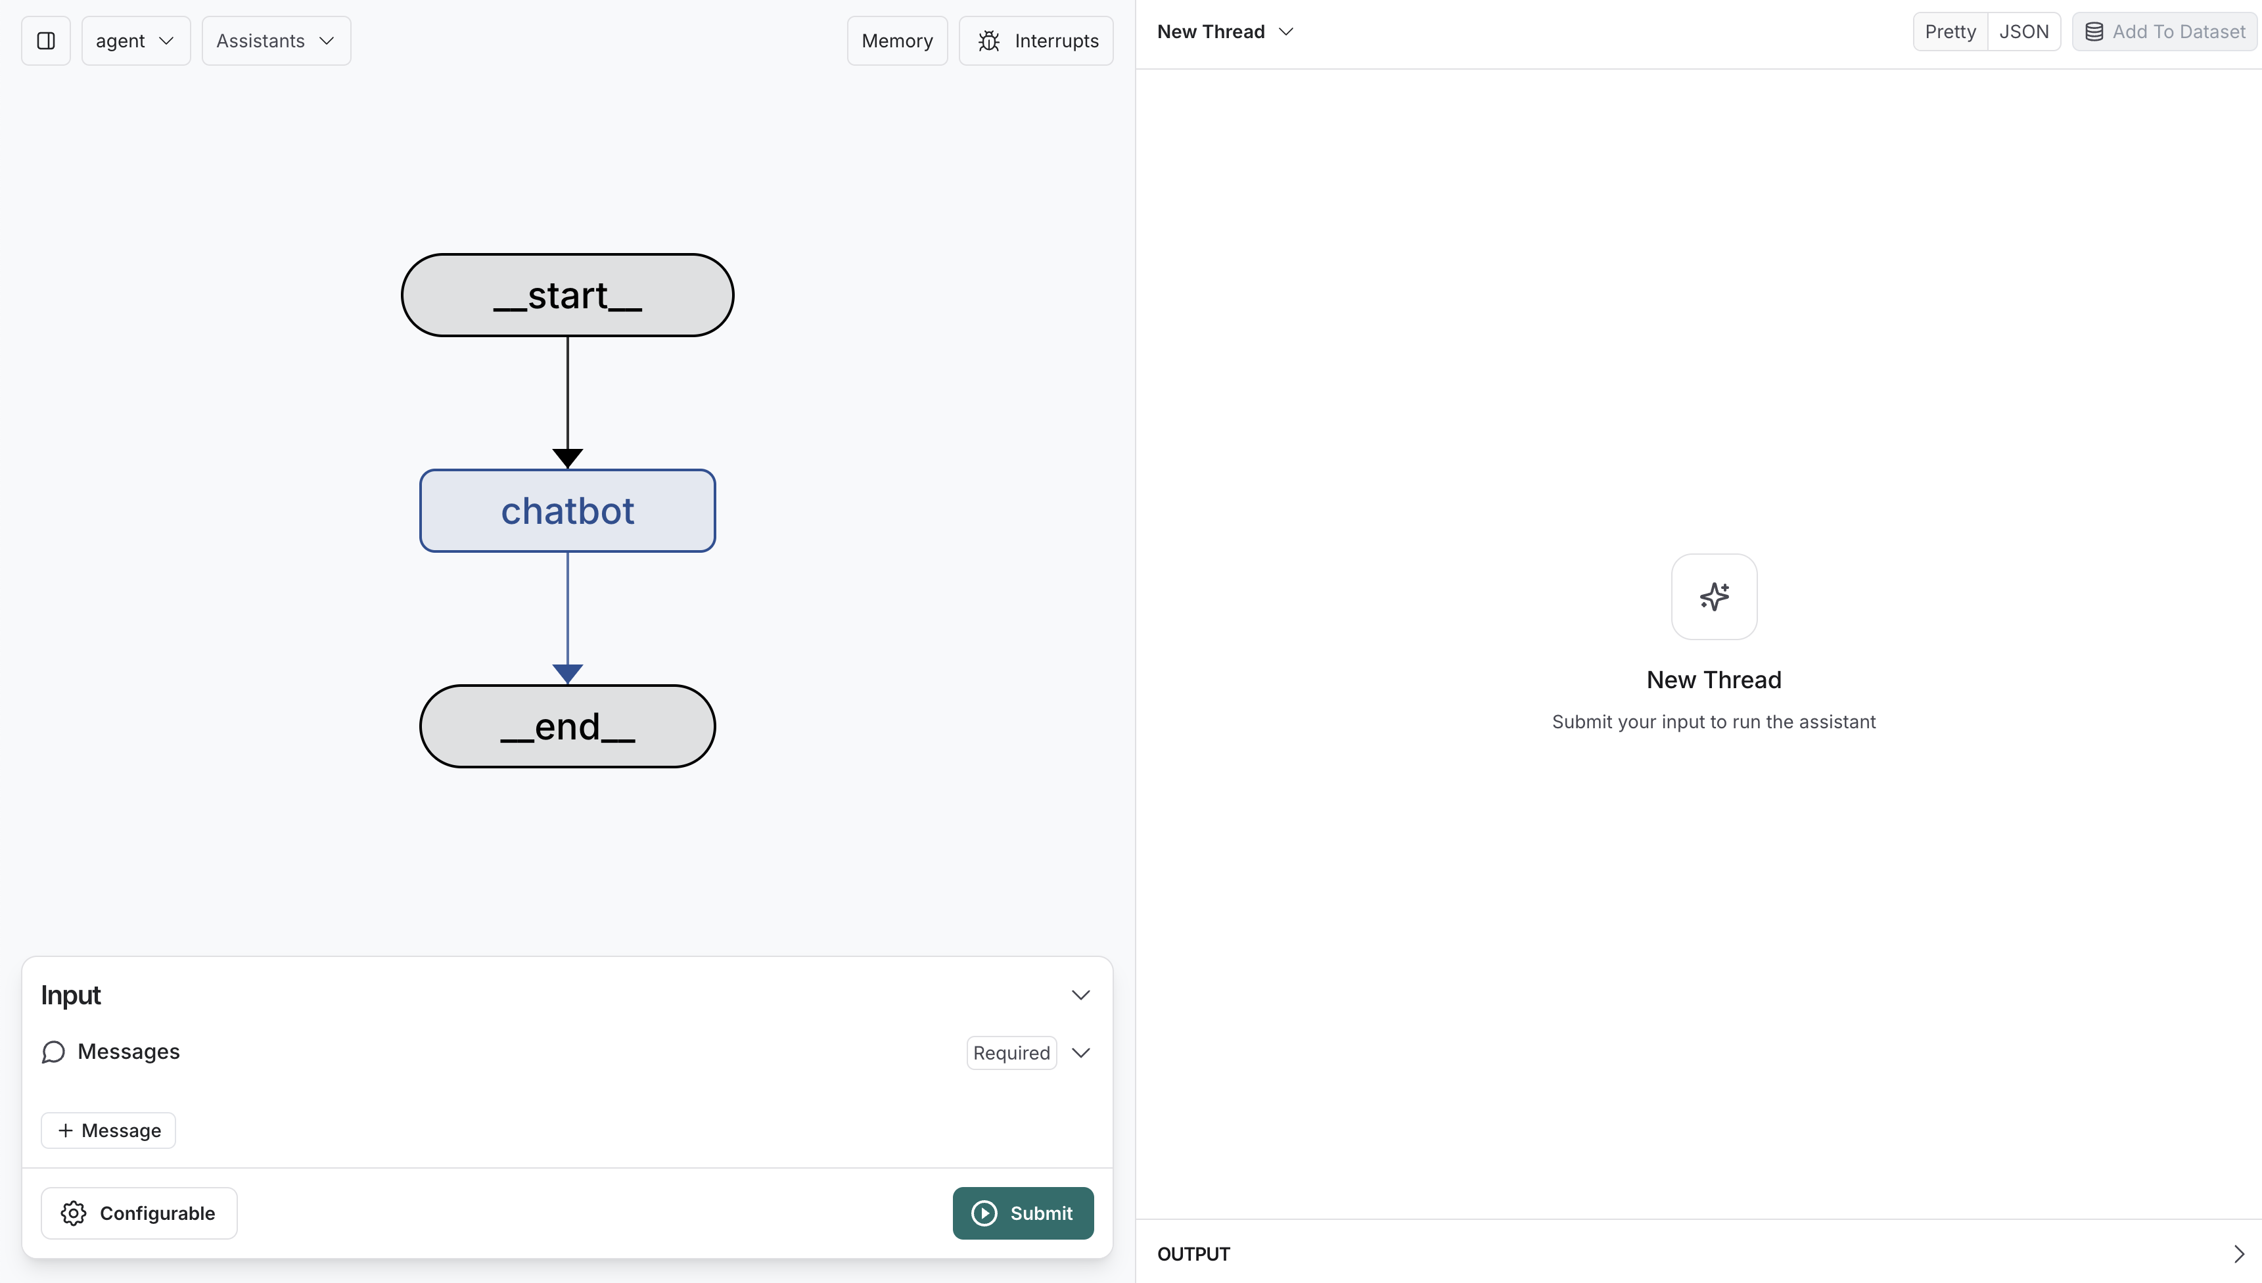Click the bug icon on Interrupts
Viewport: 2262px width, 1283px height.
pos(988,41)
